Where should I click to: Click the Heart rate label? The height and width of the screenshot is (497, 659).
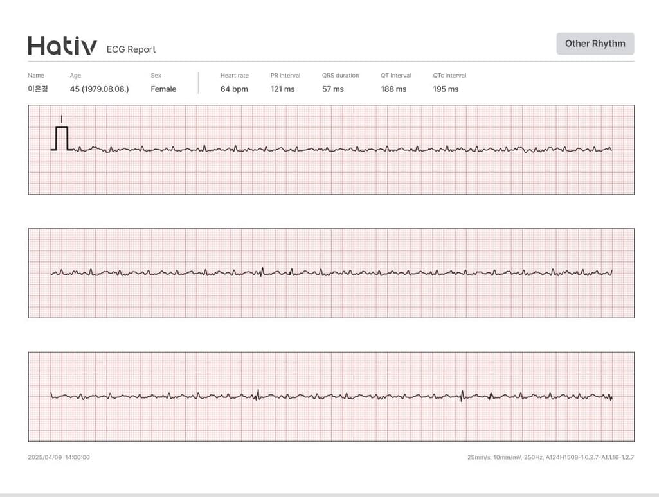(x=234, y=76)
